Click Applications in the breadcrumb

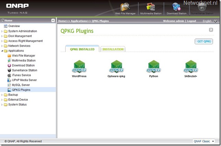coord(79,21)
